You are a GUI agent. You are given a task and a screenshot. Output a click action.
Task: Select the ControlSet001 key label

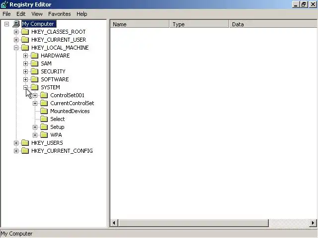pyautogui.click(x=68, y=95)
